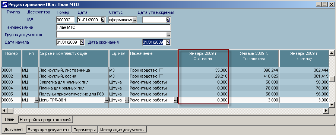Select row Планка для рамных пил
This screenshot has height=135, width=336.
165,88
